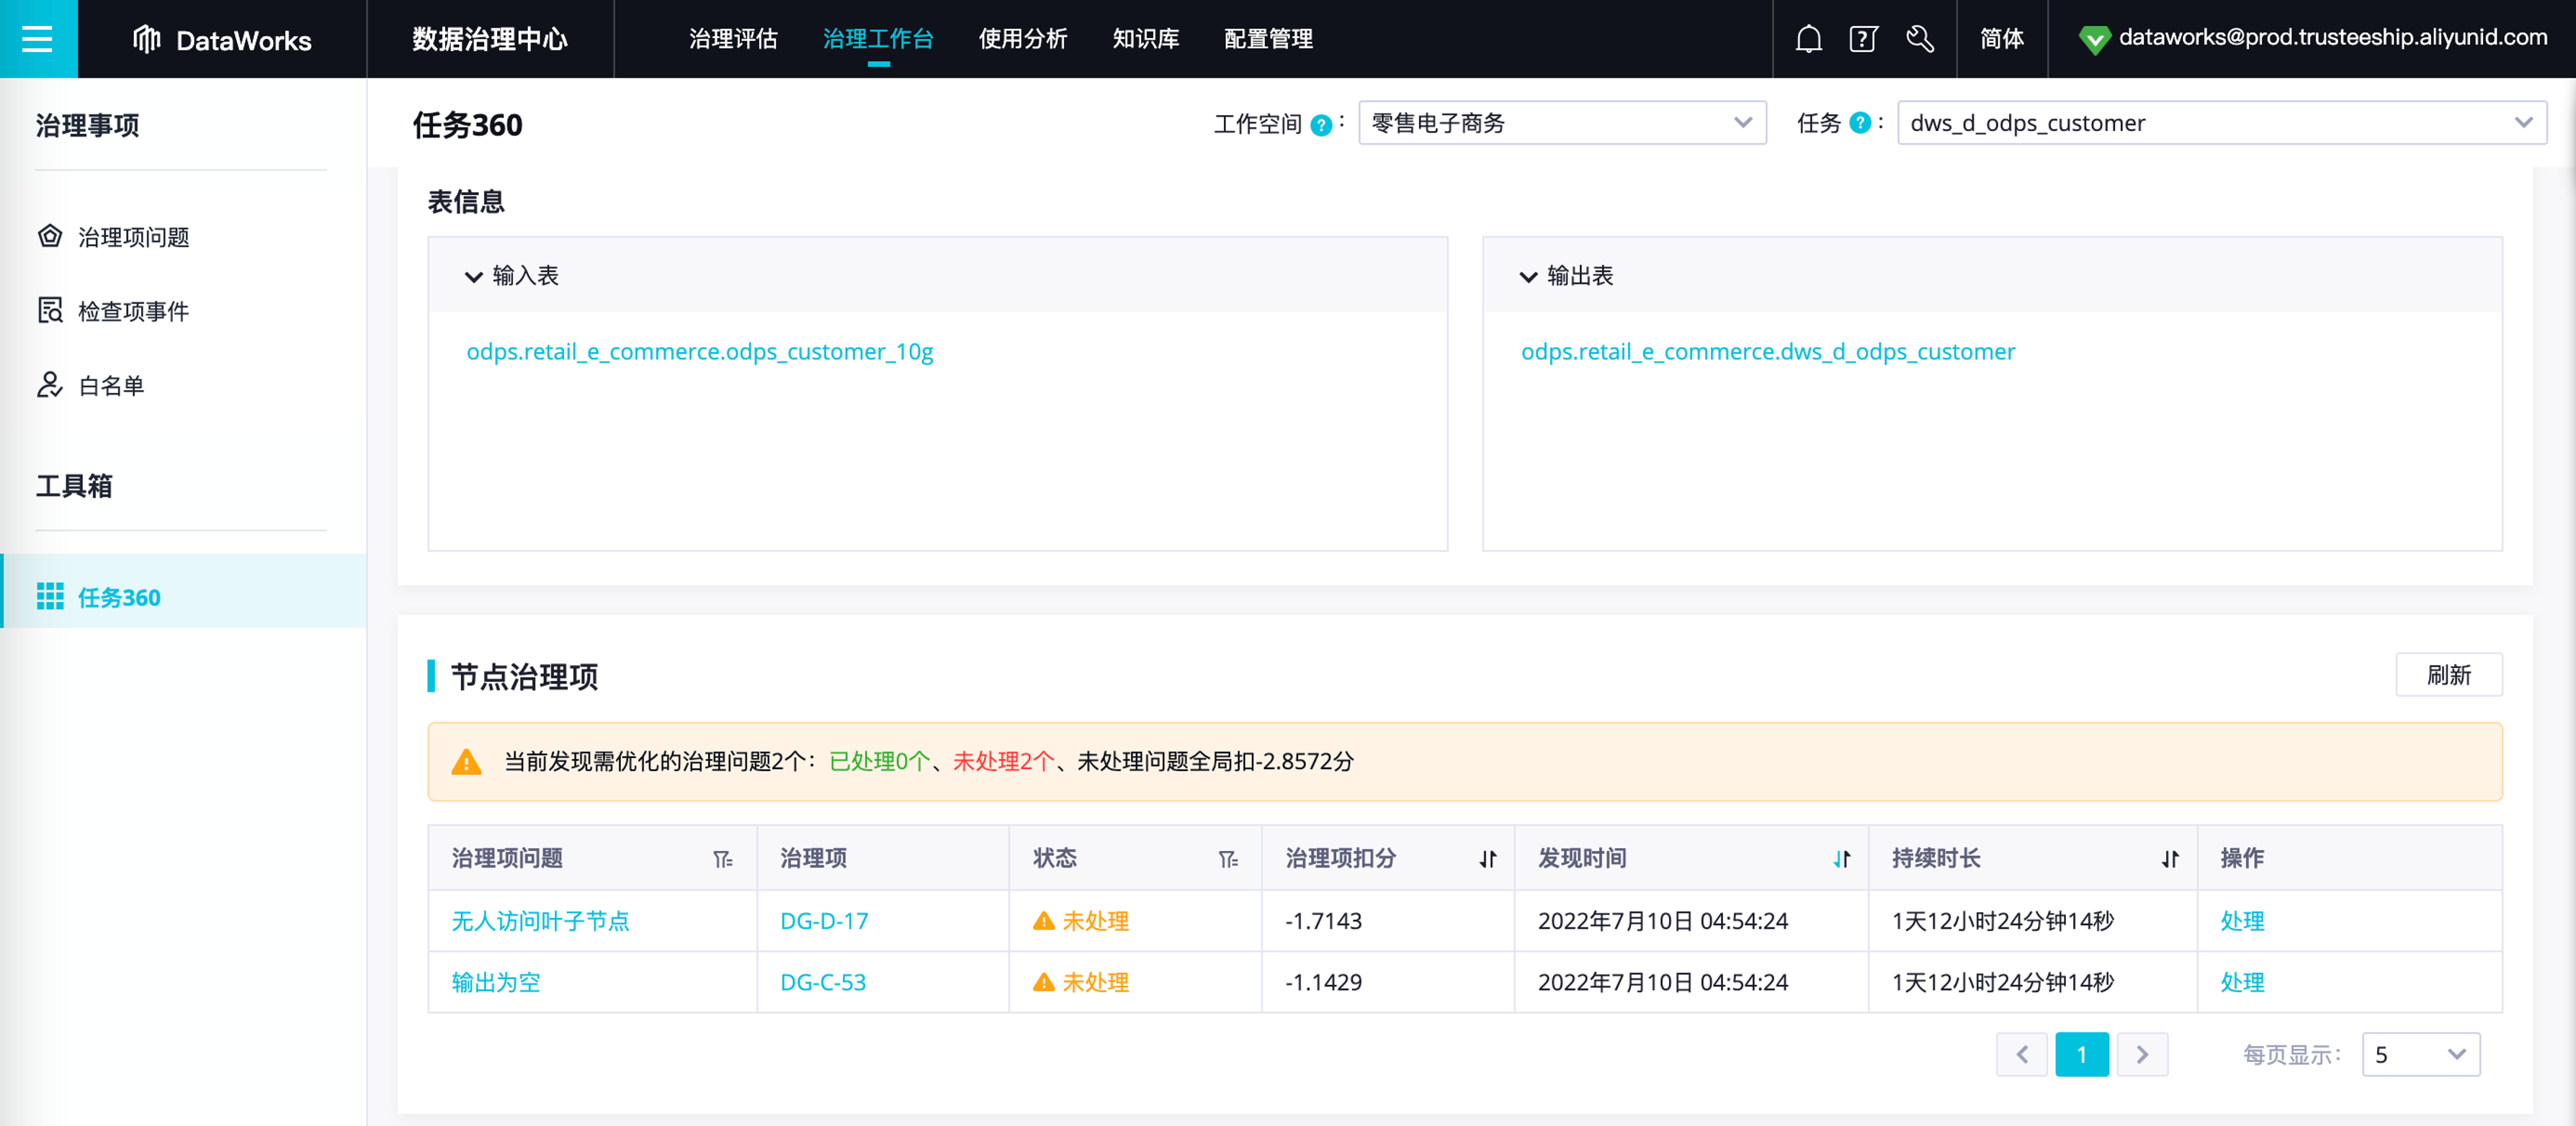The image size is (2576, 1126).
Task: Click deduction value -1.1429
Action: 1323,982
